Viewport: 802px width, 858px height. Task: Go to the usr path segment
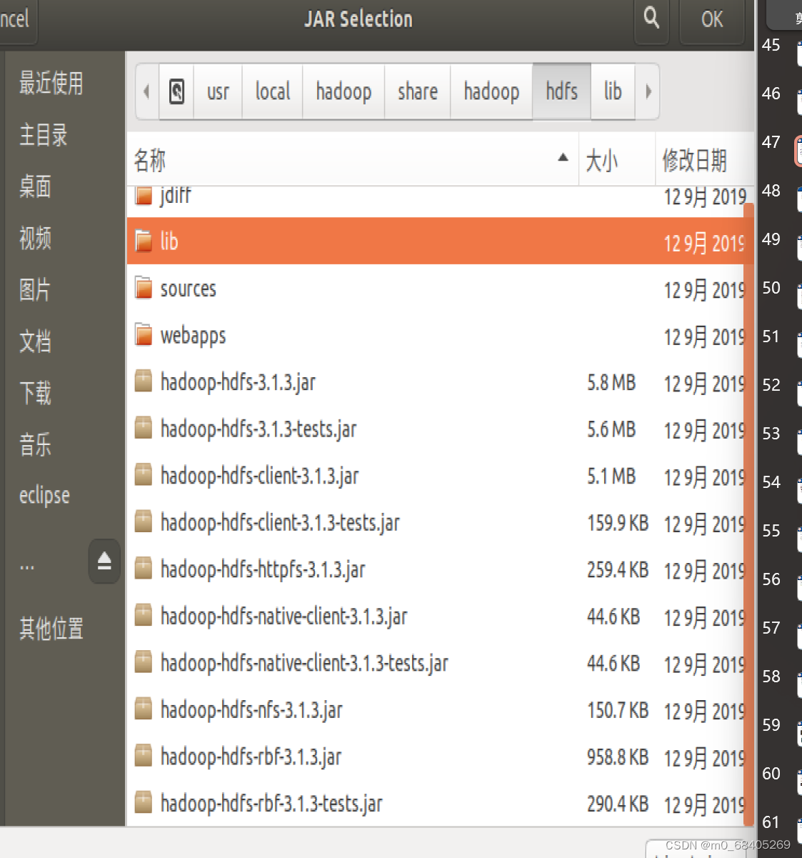(x=218, y=91)
